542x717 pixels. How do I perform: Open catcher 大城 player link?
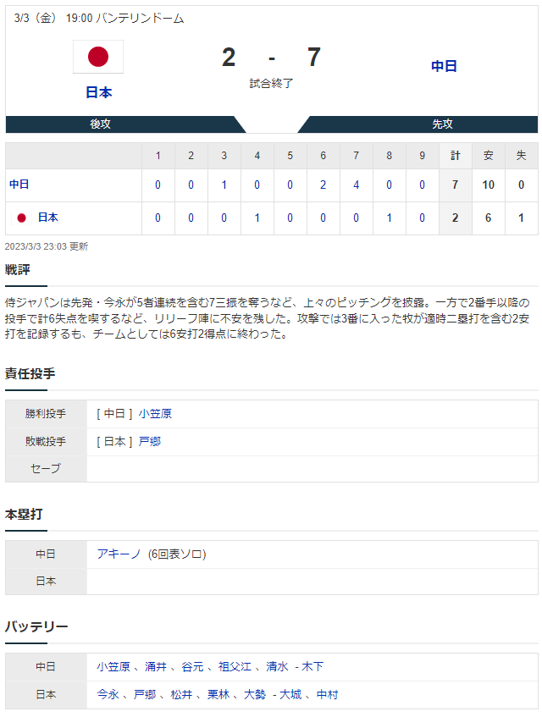(290, 695)
